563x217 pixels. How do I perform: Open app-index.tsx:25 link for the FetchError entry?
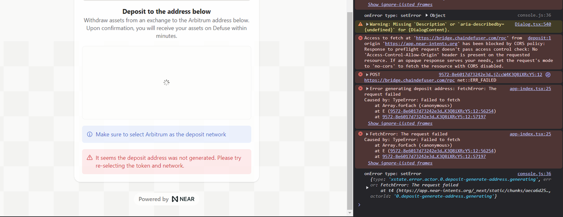[x=530, y=134]
